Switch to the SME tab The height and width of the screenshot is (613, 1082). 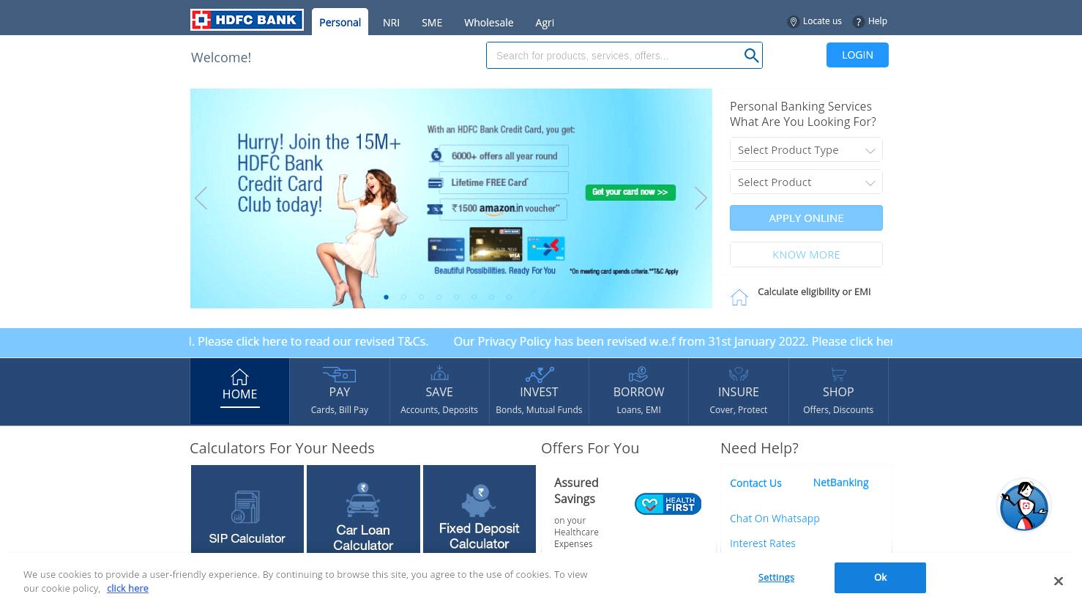point(432,23)
